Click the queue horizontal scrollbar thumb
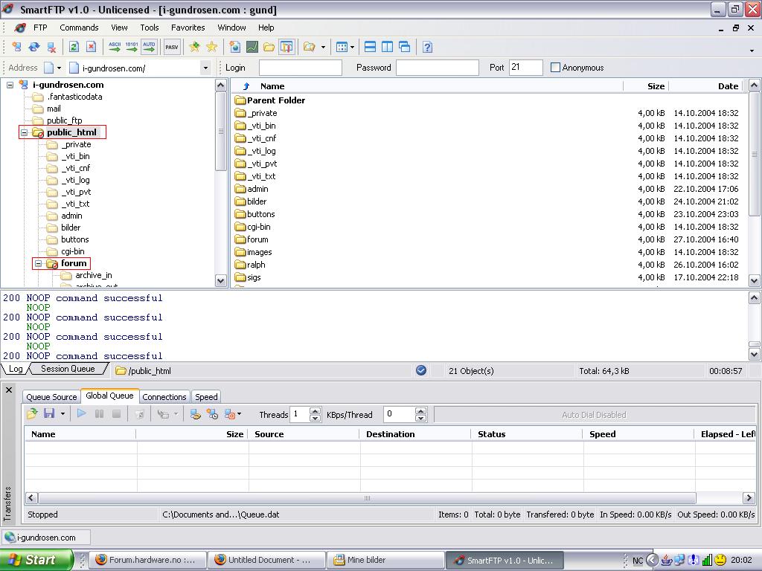The image size is (762, 571). pyautogui.click(x=368, y=497)
